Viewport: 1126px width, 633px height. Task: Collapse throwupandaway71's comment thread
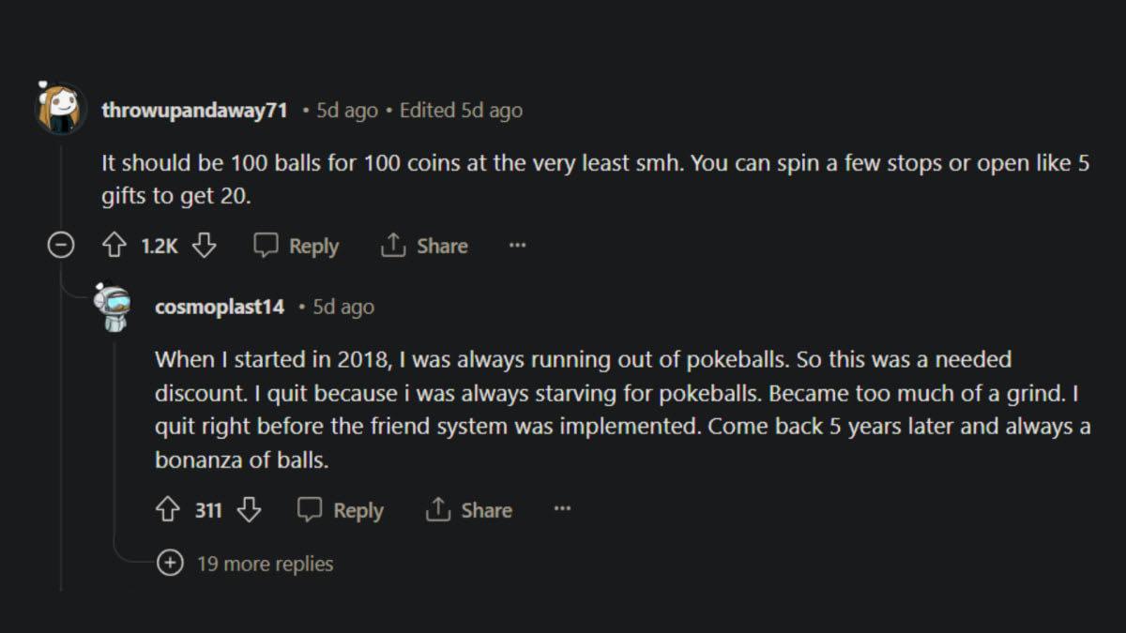(61, 247)
